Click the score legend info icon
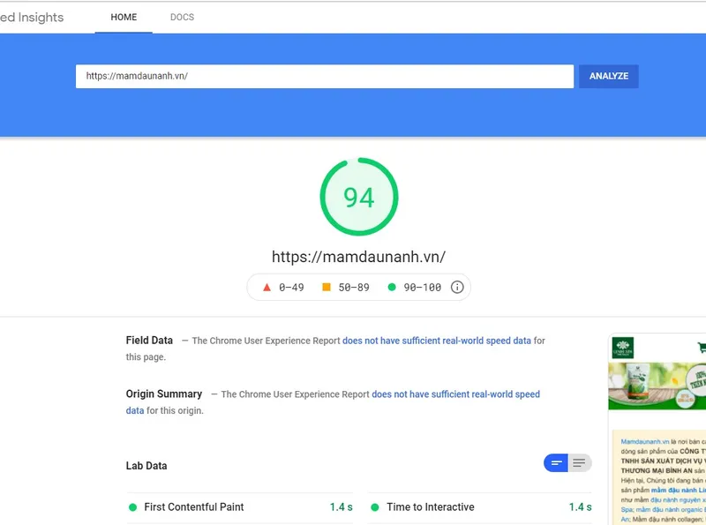Screen dimensions: 706x525 pyautogui.click(x=457, y=288)
